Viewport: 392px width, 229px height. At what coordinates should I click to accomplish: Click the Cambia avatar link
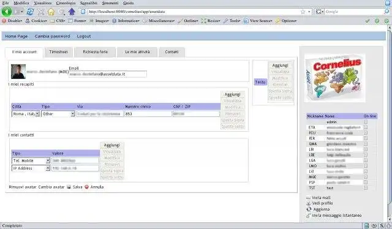(x=51, y=187)
